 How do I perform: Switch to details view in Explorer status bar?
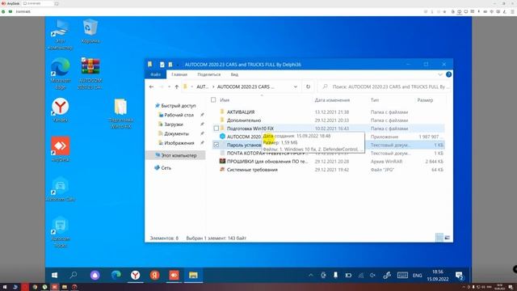tap(439, 238)
